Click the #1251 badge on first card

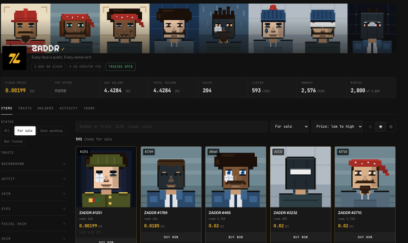point(84,152)
